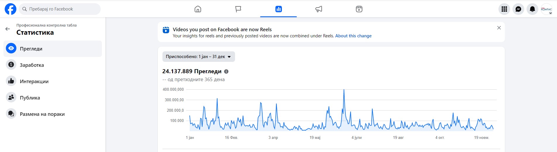Open the Home feed icon

[198, 9]
